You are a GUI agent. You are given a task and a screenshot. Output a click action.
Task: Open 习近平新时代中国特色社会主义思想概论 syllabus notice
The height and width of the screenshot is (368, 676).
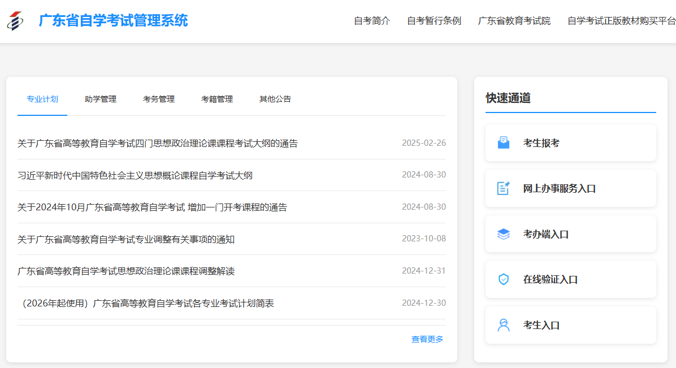(135, 175)
